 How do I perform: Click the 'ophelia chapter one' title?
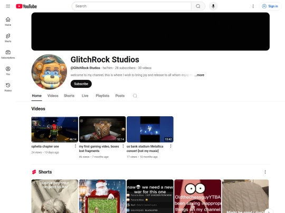[x=45, y=146]
